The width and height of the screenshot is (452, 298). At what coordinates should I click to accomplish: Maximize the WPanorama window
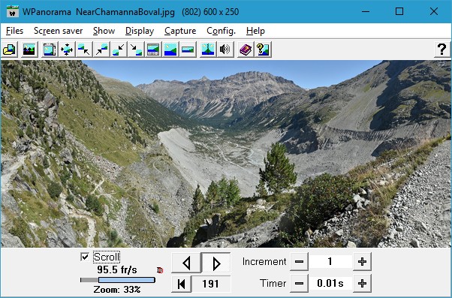point(399,11)
